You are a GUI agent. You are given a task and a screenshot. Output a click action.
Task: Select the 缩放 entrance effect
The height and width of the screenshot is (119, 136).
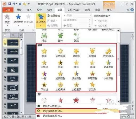(x=44, y=37)
